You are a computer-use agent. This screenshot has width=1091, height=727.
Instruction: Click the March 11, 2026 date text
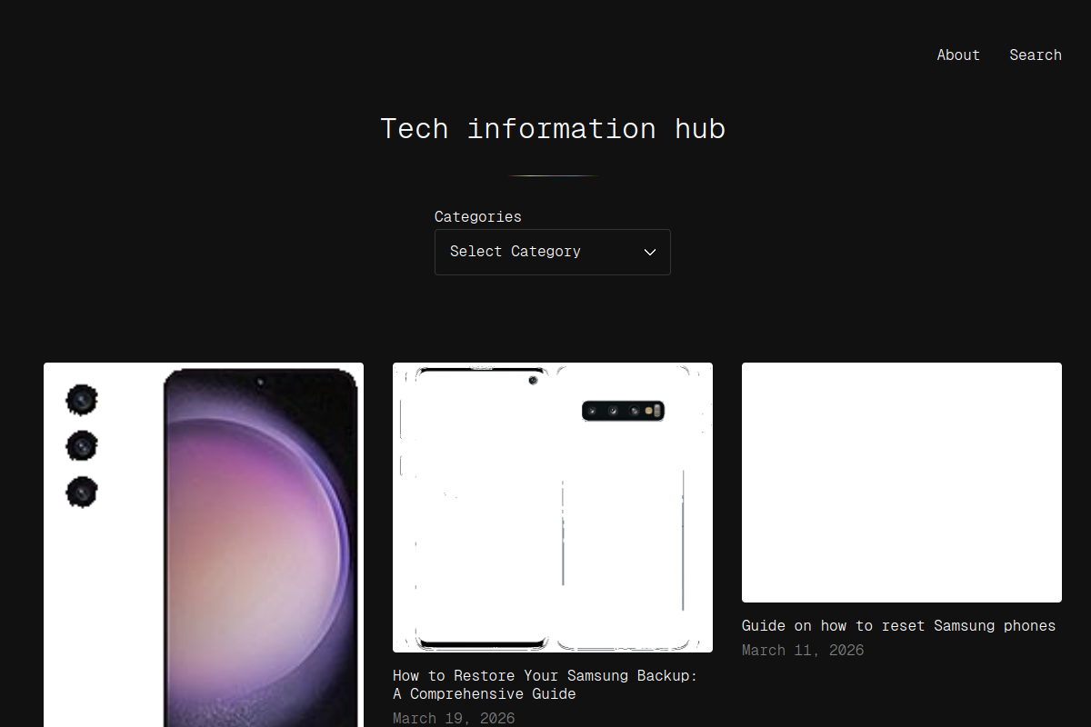pyautogui.click(x=803, y=651)
